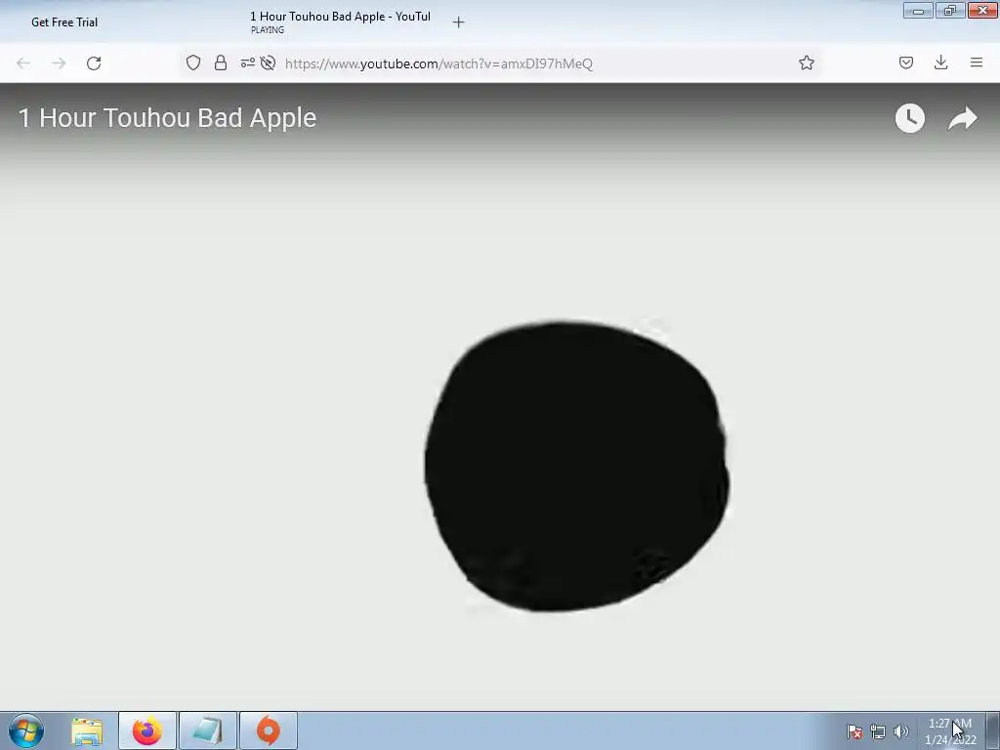The width and height of the screenshot is (1000, 750).
Task: Click the Show Desktop button
Action: [x=993, y=730]
